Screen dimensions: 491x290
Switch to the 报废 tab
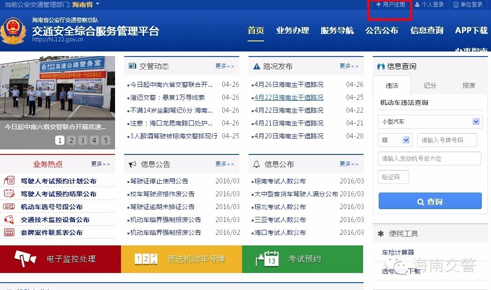click(469, 85)
